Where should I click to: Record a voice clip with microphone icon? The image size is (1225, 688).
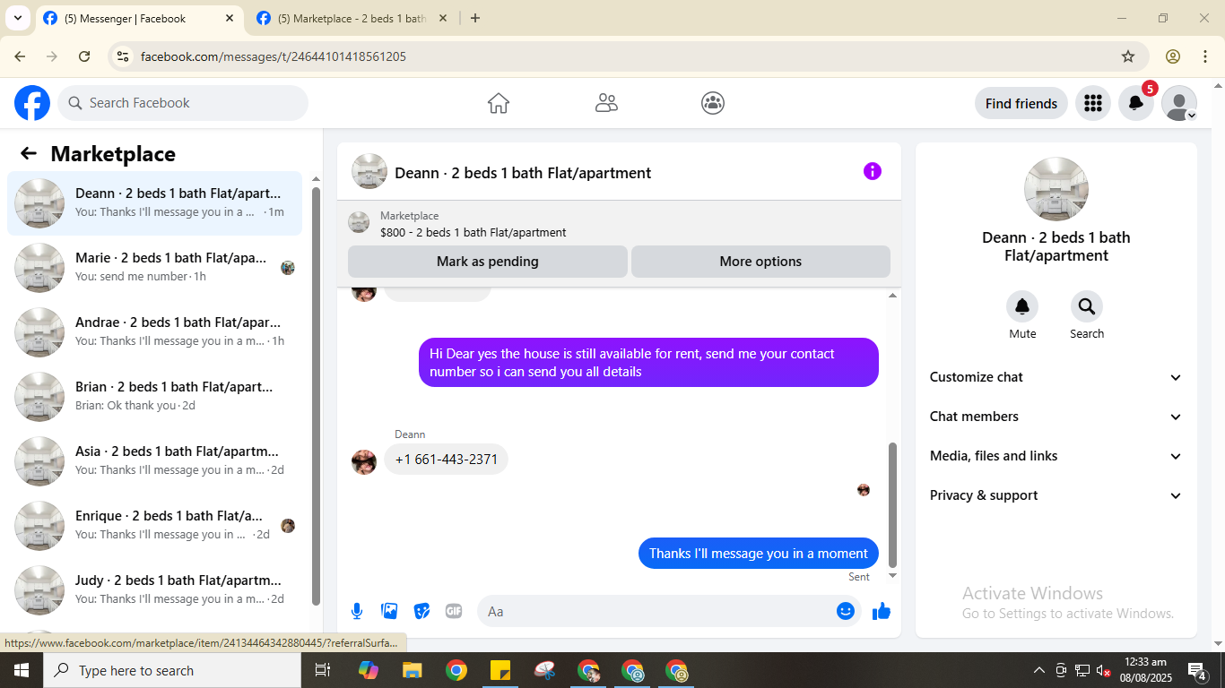(x=357, y=611)
